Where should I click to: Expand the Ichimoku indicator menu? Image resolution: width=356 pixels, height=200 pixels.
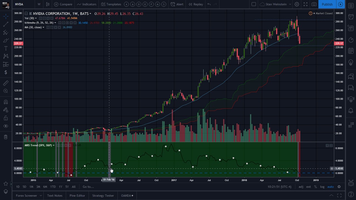(55, 23)
